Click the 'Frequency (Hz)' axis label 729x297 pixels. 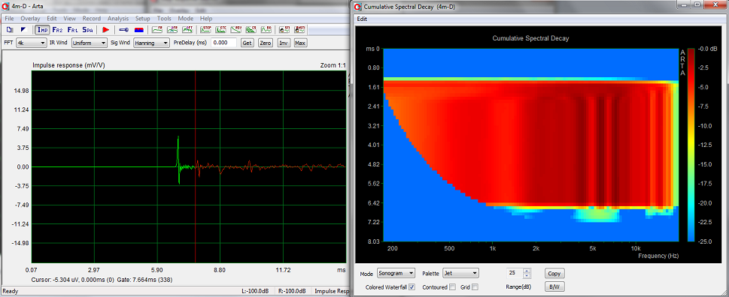[x=658, y=255]
